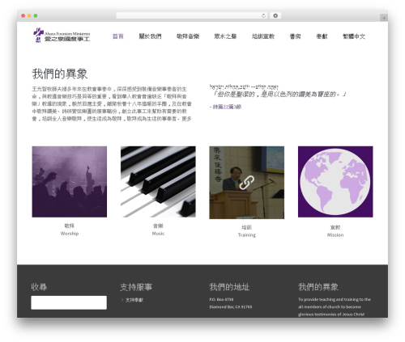The height and width of the screenshot is (342, 405).
Task: Click the Worship caption link
Action: [70, 234]
